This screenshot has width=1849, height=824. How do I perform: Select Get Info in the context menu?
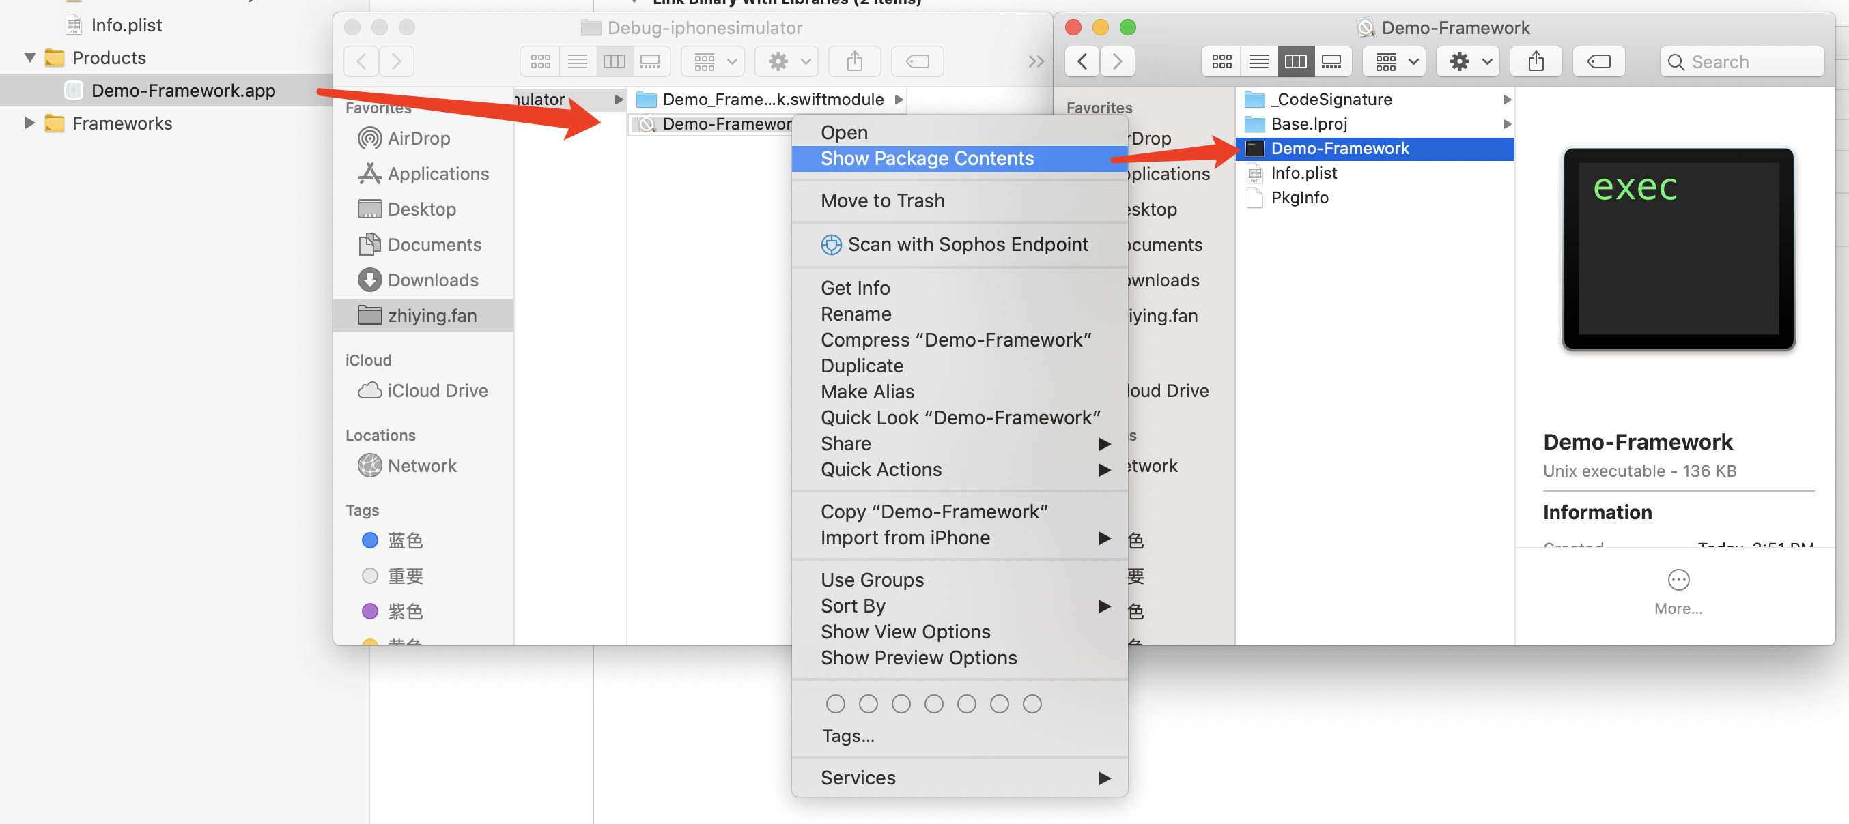pos(855,288)
